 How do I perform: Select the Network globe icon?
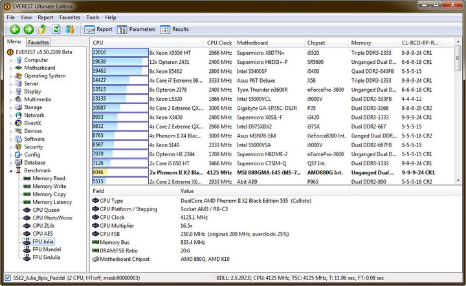coord(19,115)
